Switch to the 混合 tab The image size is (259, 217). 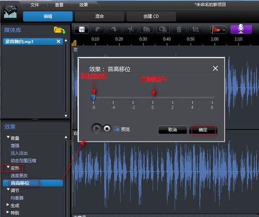99,16
